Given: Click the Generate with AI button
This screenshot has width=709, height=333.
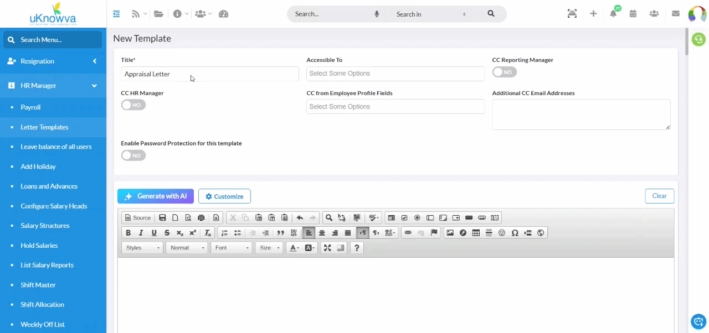Looking at the screenshot, I should click(x=156, y=196).
